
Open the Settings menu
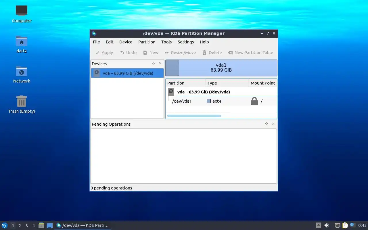click(x=186, y=42)
